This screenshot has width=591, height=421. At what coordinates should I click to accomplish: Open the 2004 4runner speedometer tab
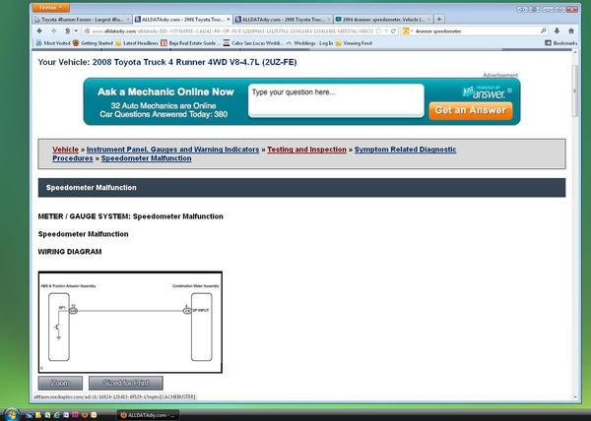point(383,19)
